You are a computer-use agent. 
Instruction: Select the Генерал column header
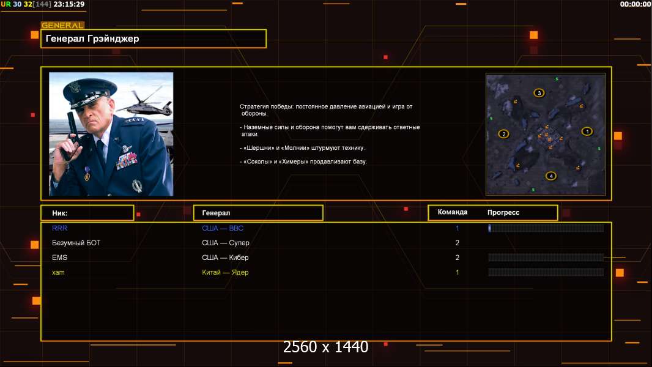pos(257,213)
